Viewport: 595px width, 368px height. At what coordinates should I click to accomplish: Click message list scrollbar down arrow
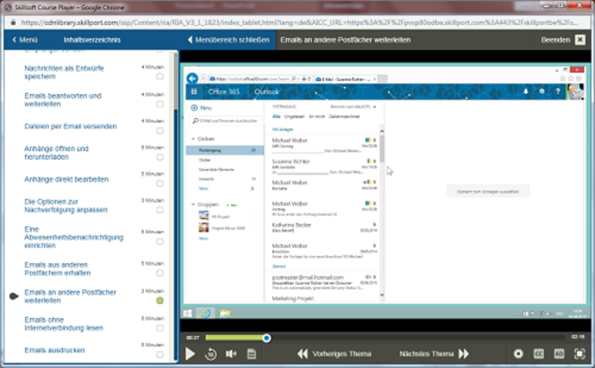(382, 295)
